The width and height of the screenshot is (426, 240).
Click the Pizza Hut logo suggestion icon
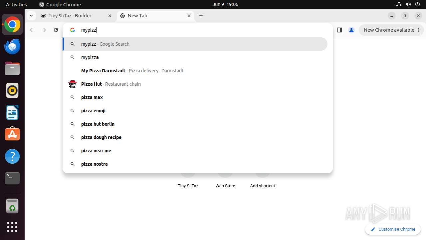point(72,84)
